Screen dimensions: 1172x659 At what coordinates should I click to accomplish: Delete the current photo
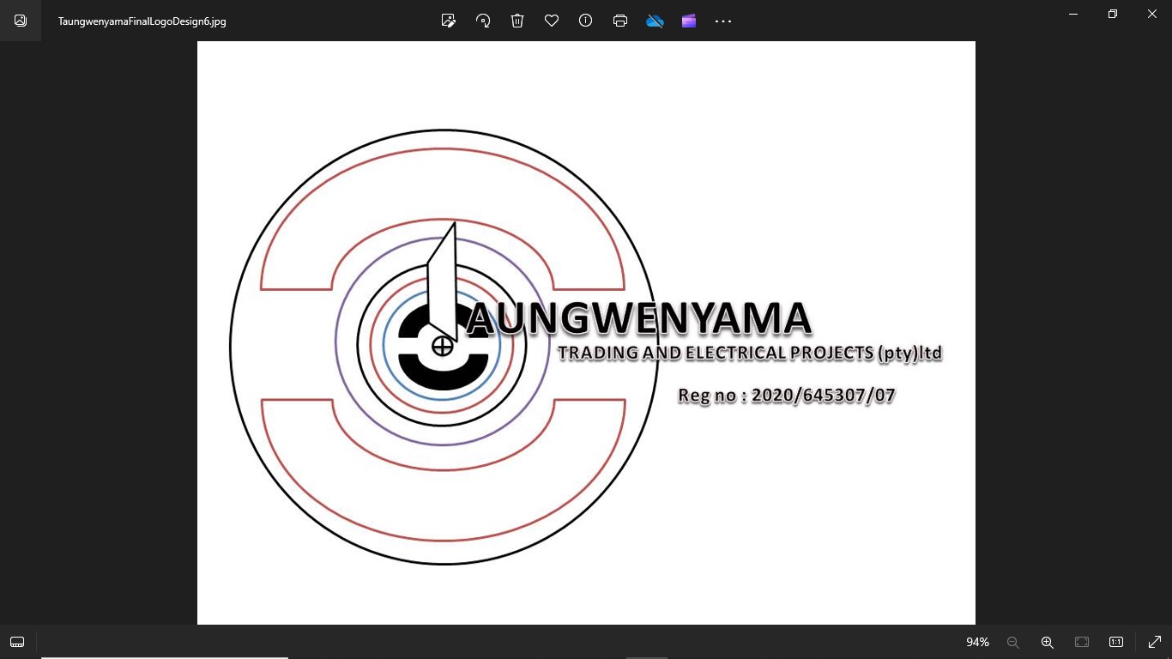(517, 21)
